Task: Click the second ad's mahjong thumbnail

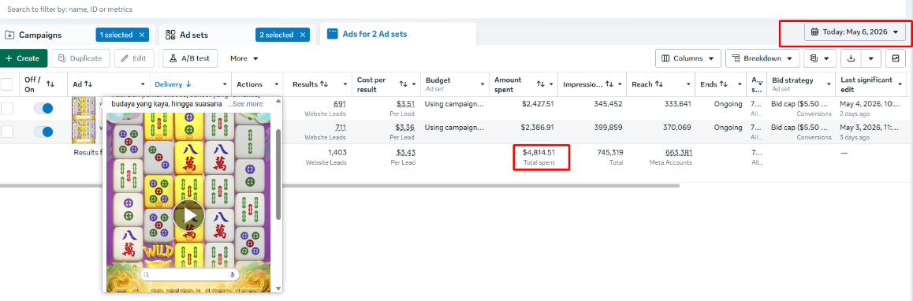Action: 84,132
